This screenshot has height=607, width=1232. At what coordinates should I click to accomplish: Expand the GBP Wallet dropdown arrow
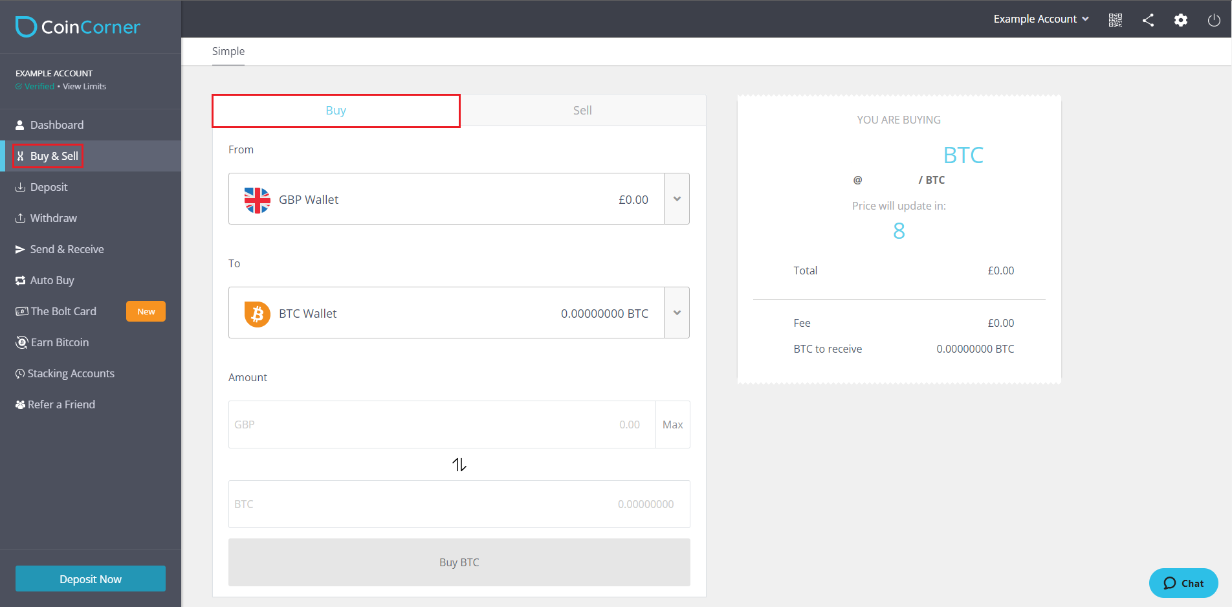coord(677,199)
